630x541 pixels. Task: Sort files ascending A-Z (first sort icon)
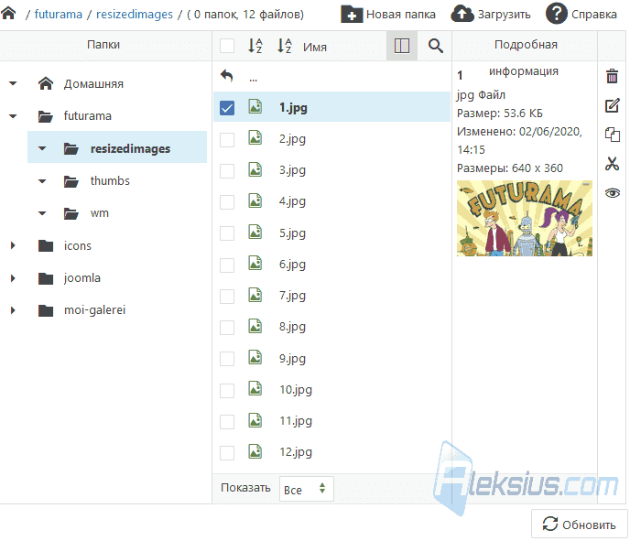coord(255,46)
